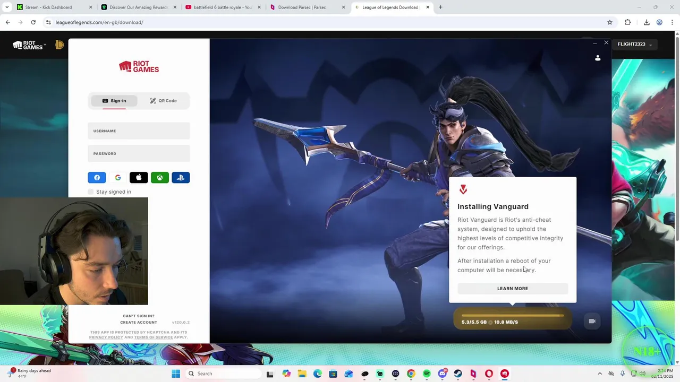Expand FLIGHT2323 account dropdown

(634, 44)
